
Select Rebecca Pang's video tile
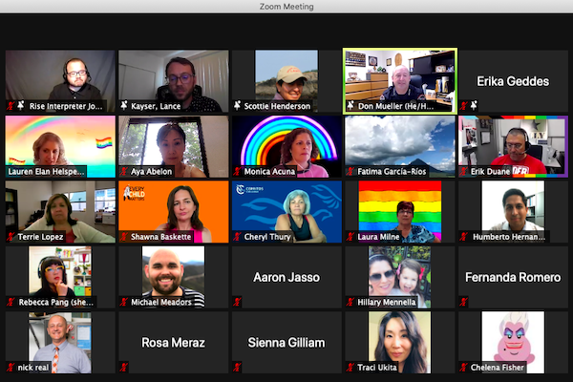pos(60,277)
